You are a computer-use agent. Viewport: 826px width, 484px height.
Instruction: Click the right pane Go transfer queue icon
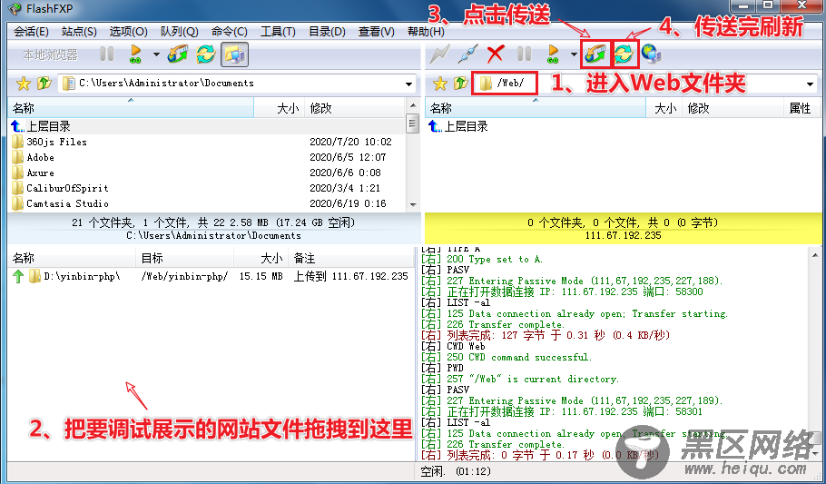[x=553, y=54]
